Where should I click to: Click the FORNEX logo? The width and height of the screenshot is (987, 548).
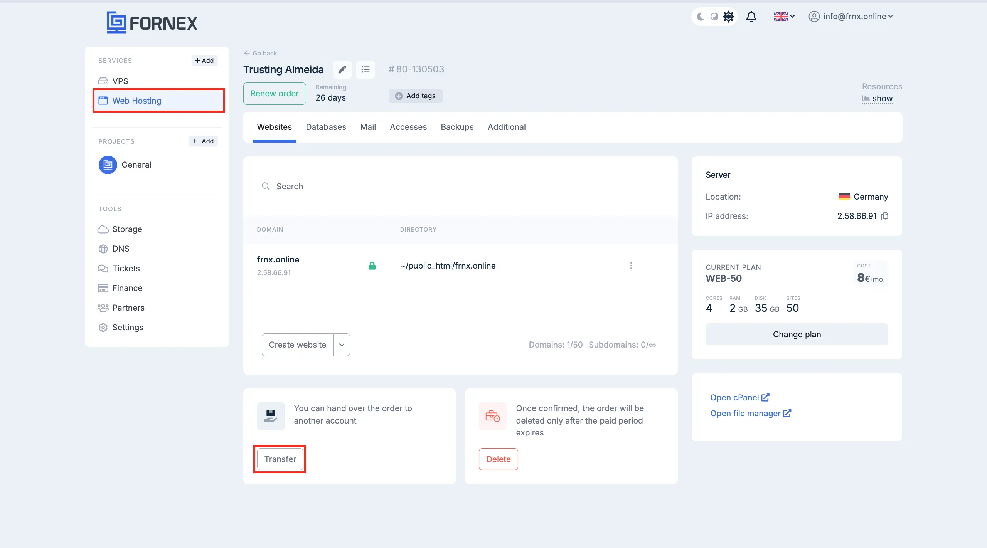click(x=152, y=22)
